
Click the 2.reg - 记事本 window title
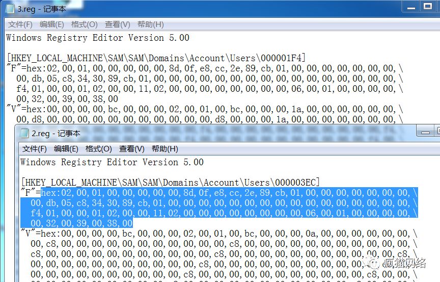click(56, 133)
